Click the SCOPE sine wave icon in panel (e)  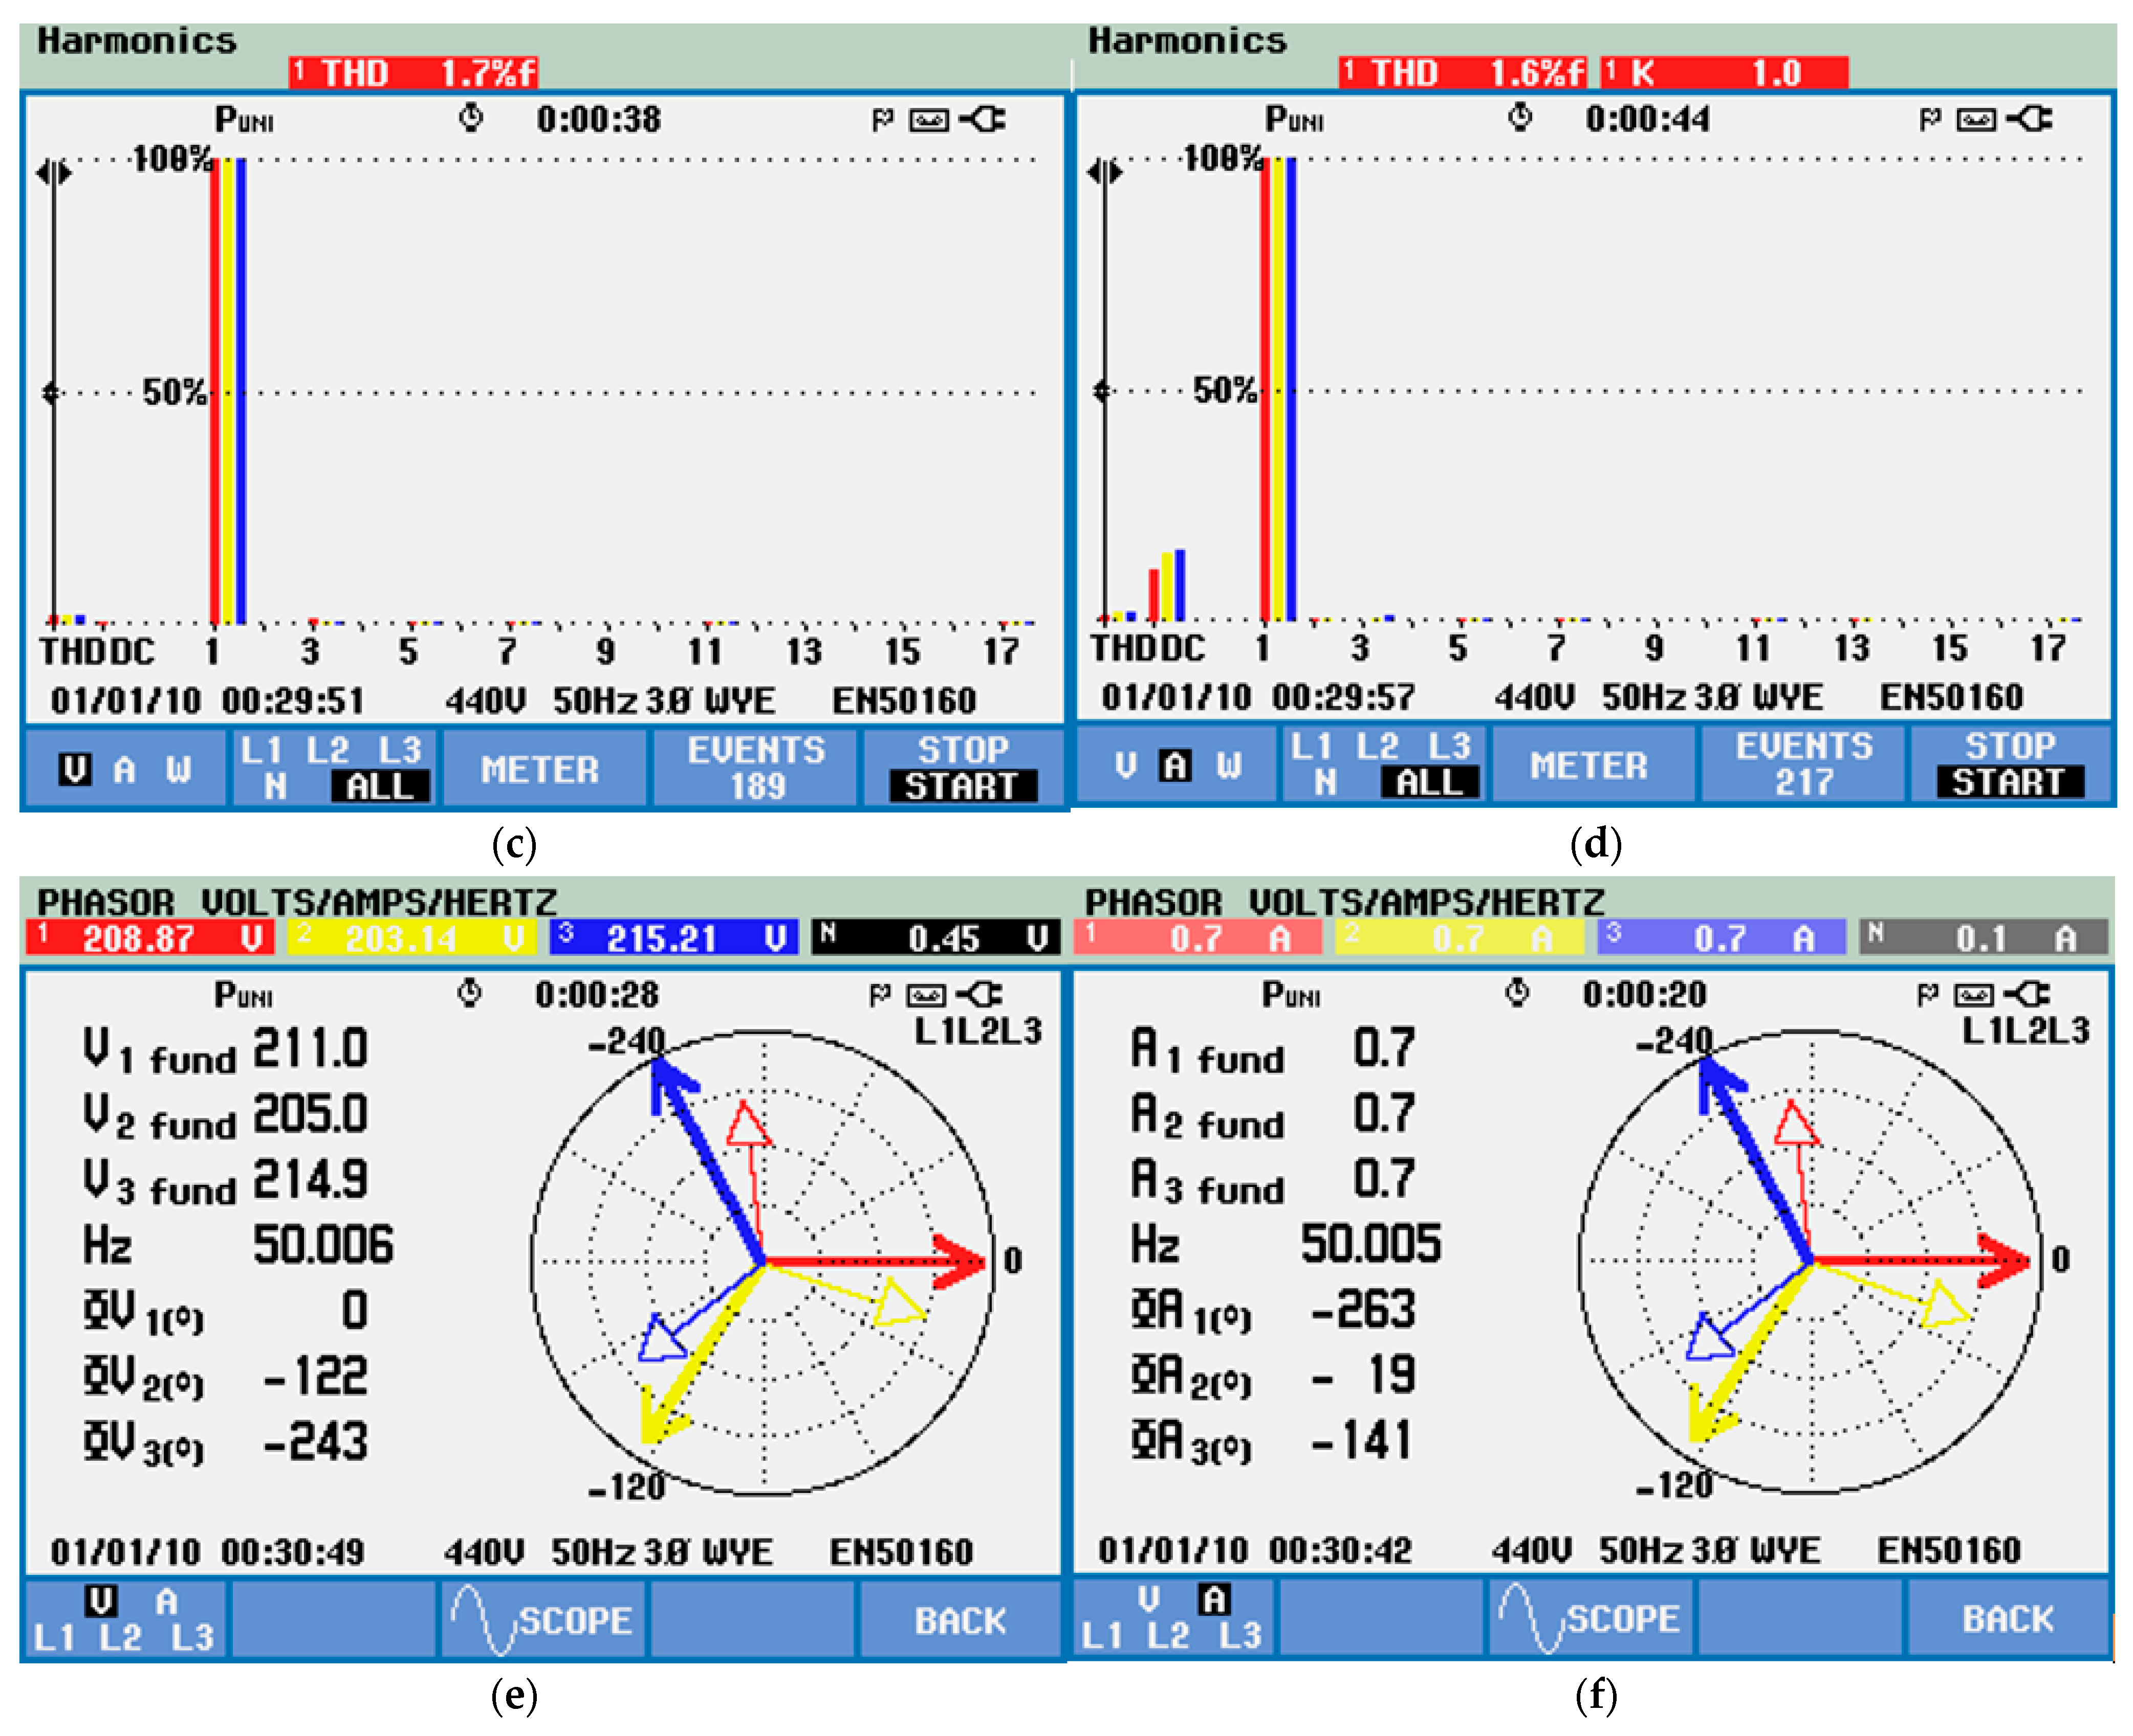[482, 1619]
